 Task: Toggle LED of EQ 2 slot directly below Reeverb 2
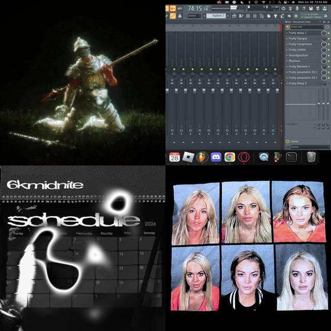(329, 72)
